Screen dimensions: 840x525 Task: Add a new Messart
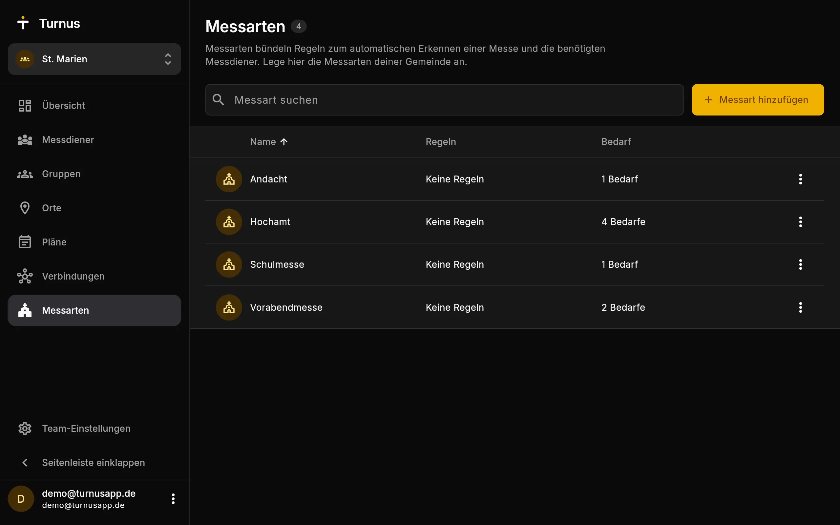(758, 100)
